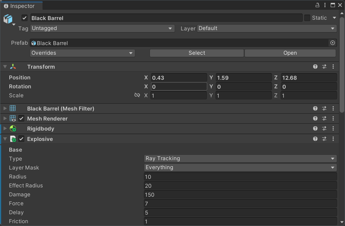Click the Friction field value 1
Image resolution: width=345 pixels, height=226 pixels.
point(240,221)
